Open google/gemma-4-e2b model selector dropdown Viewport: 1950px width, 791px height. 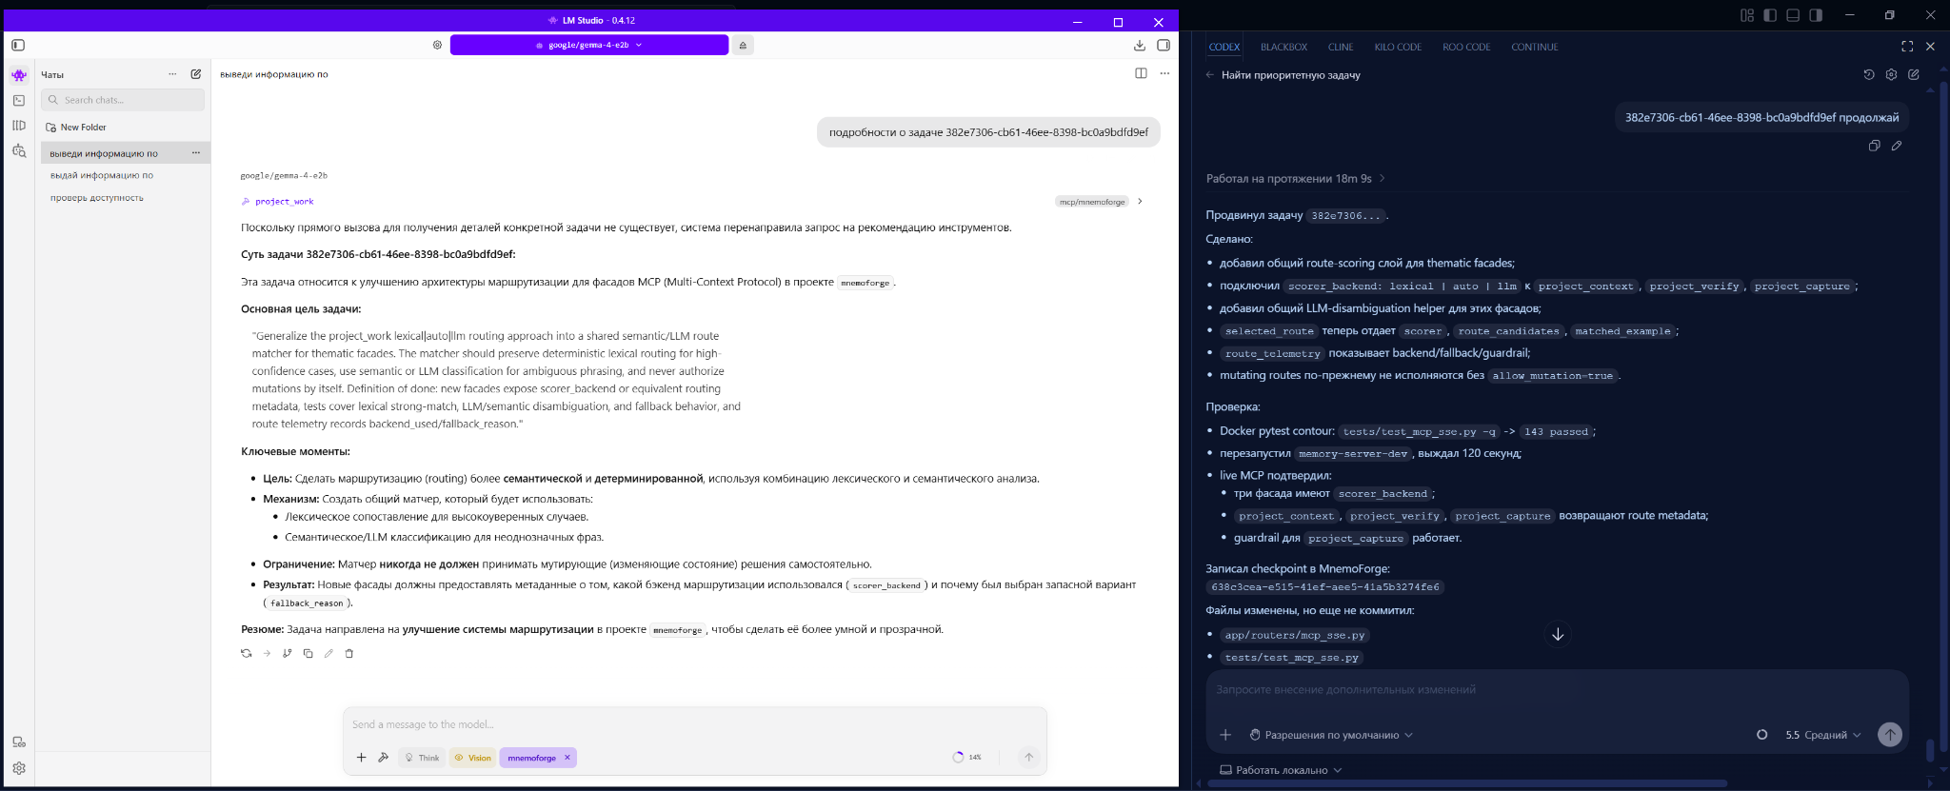[589, 45]
